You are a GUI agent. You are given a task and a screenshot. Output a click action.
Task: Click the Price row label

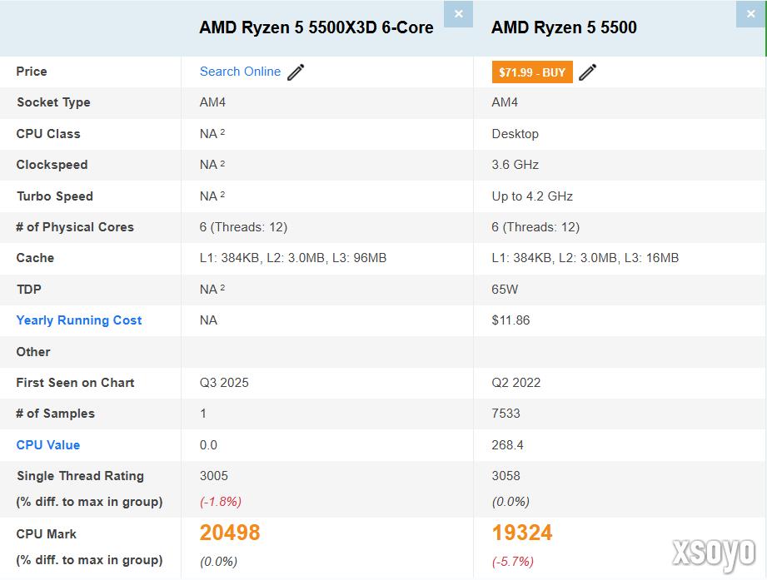pyautogui.click(x=32, y=72)
